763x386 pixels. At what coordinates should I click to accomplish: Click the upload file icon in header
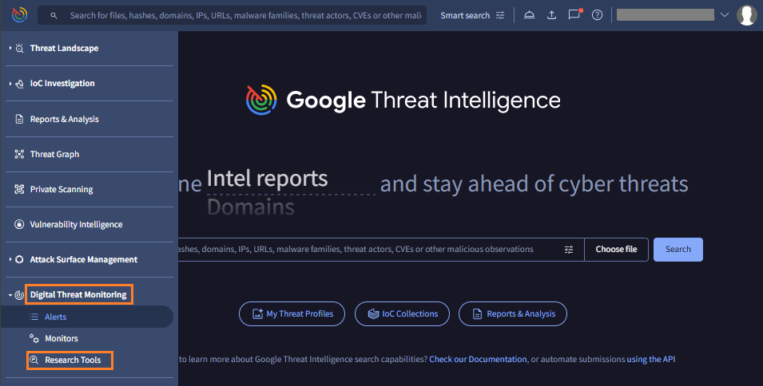coord(551,15)
